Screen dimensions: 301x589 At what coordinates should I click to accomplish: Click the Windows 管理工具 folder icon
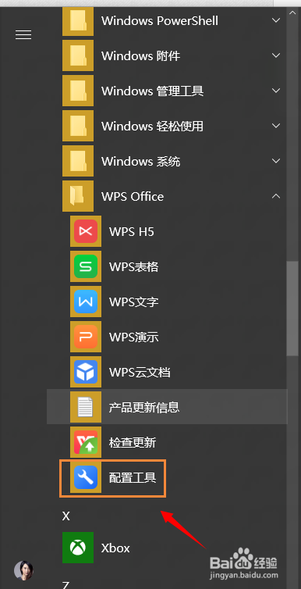point(78,91)
